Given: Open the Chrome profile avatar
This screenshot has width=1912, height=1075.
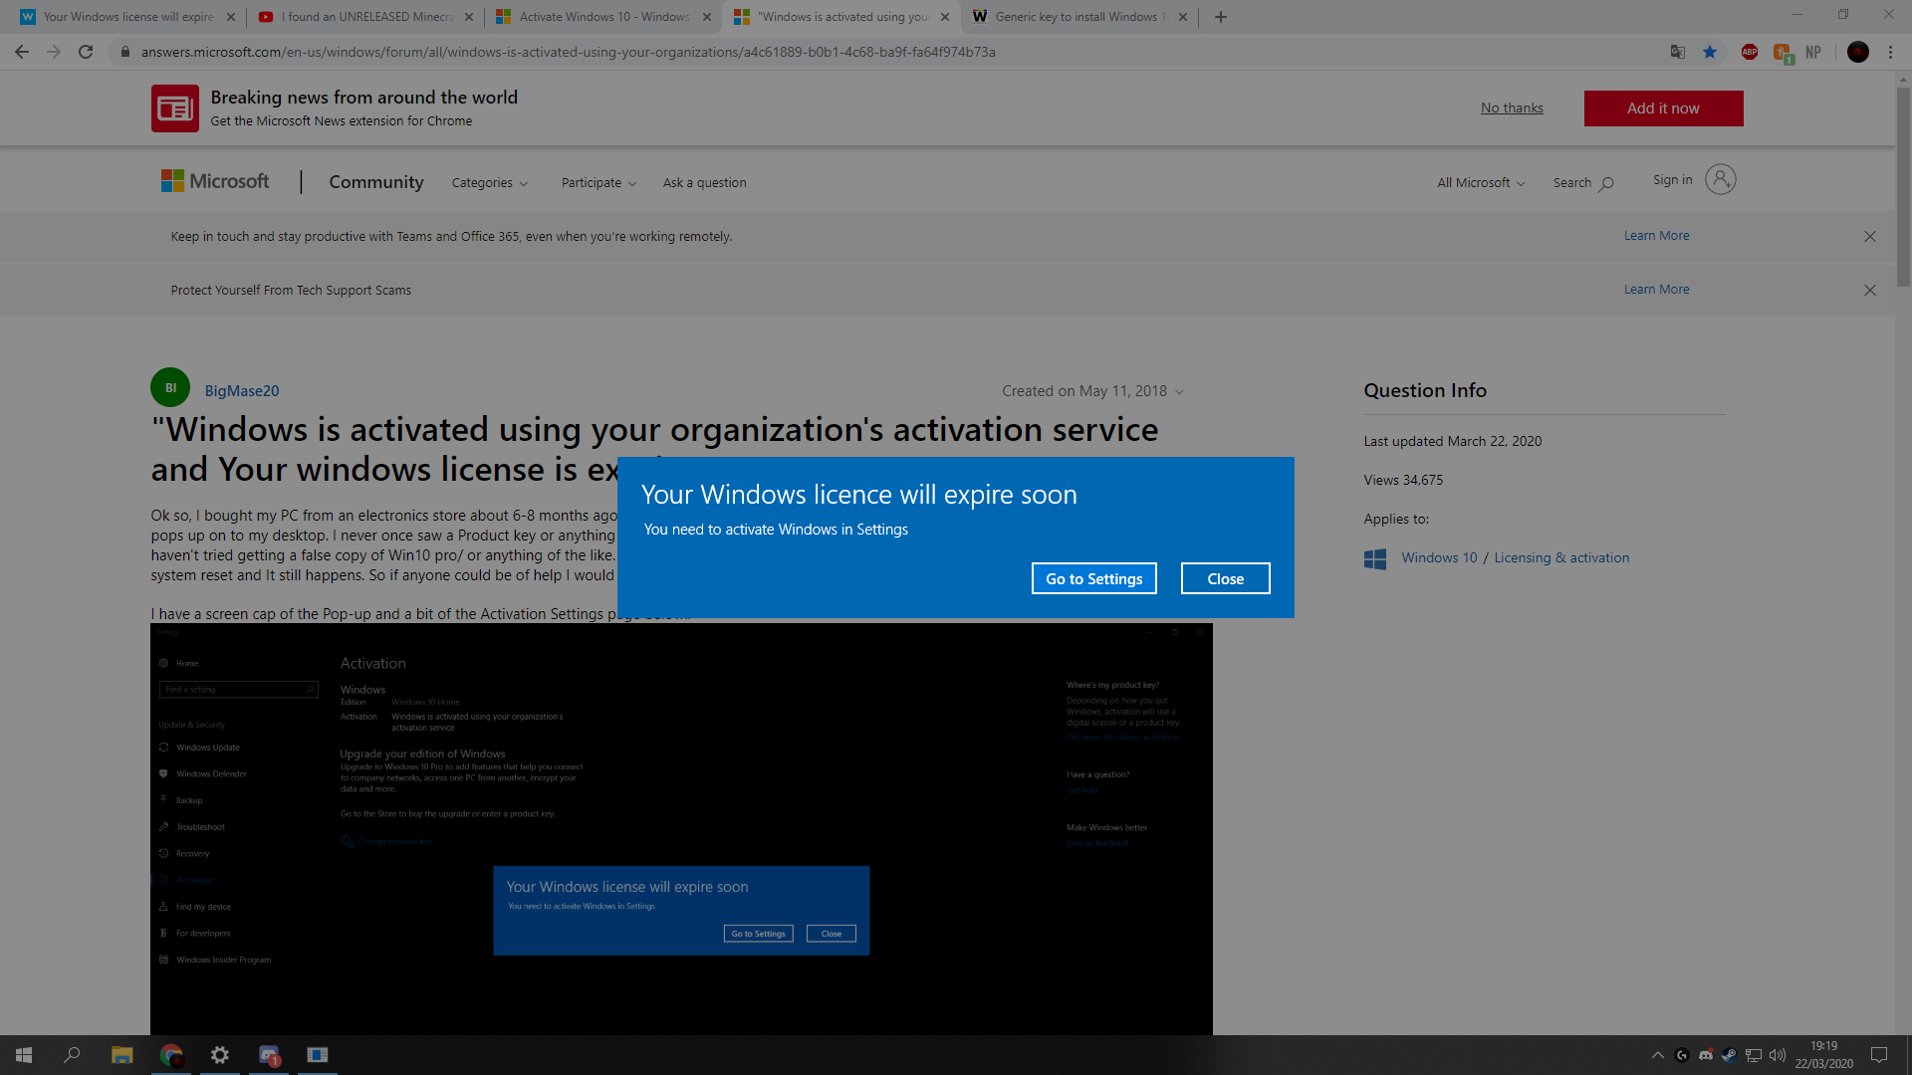Looking at the screenshot, I should tap(1858, 52).
